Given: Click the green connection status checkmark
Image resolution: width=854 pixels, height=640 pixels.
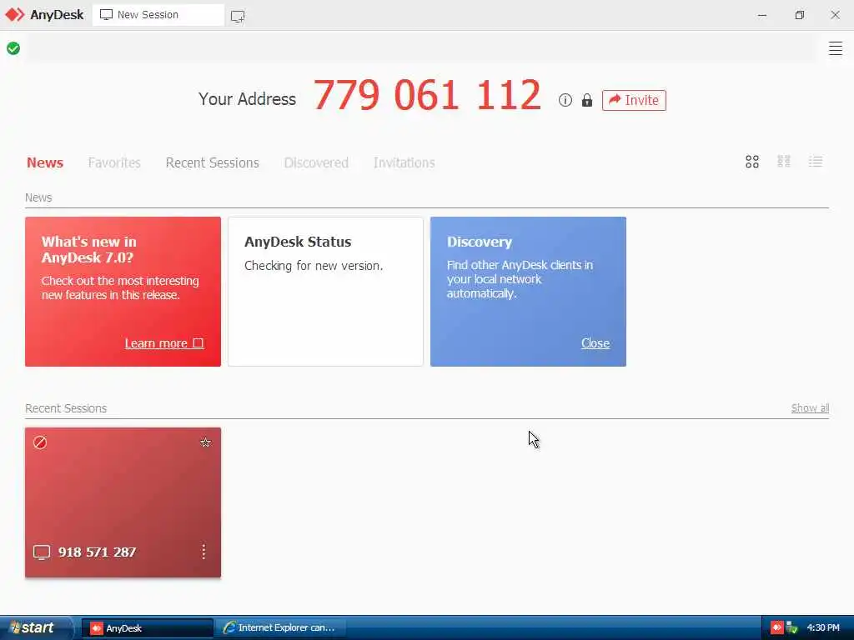Looking at the screenshot, I should tap(13, 48).
